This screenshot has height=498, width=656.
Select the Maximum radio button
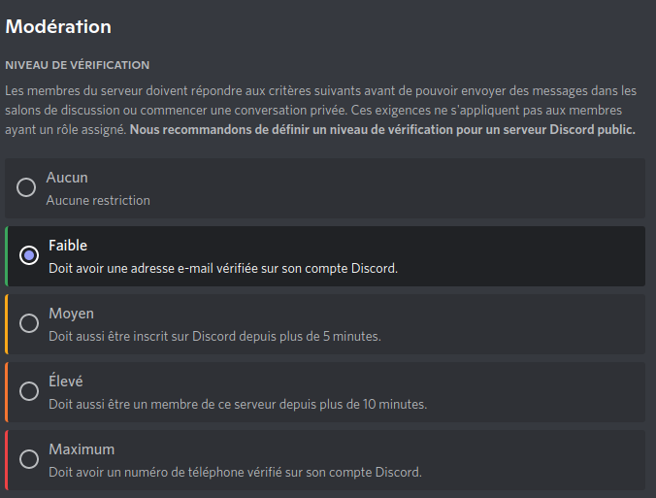[29, 459]
